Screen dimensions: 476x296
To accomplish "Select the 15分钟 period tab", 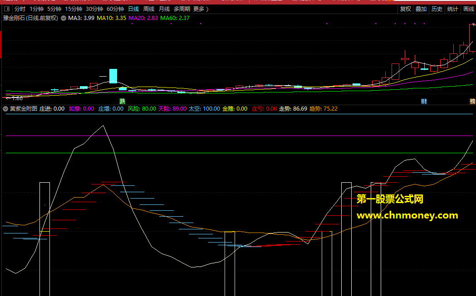I will click(74, 9).
